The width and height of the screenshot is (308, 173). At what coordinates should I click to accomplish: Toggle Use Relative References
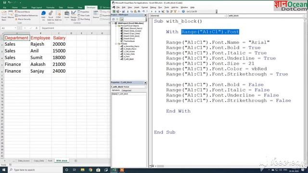point(26,15)
